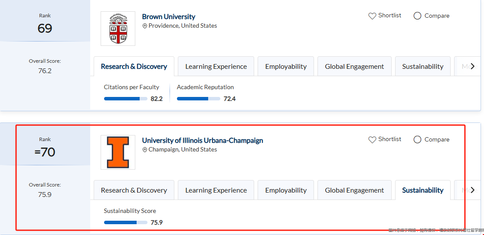Open the Brown University name link
This screenshot has height=235, width=484.
(x=169, y=17)
